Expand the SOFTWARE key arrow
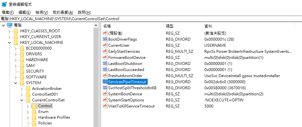Screen dimensions: 302x127 tap(16, 77)
